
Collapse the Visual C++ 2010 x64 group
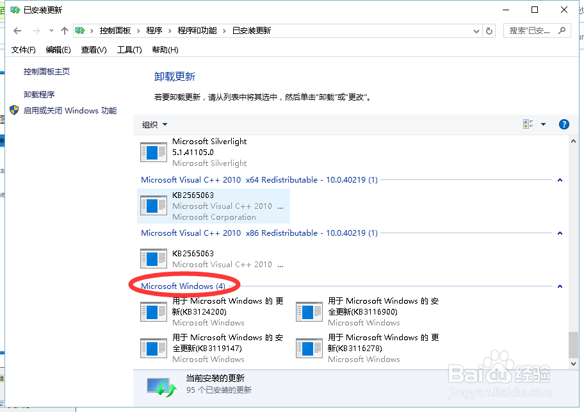click(560, 180)
